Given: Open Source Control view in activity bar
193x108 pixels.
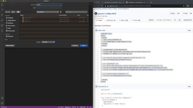Looking at the screenshot, I should tap(2, 15).
